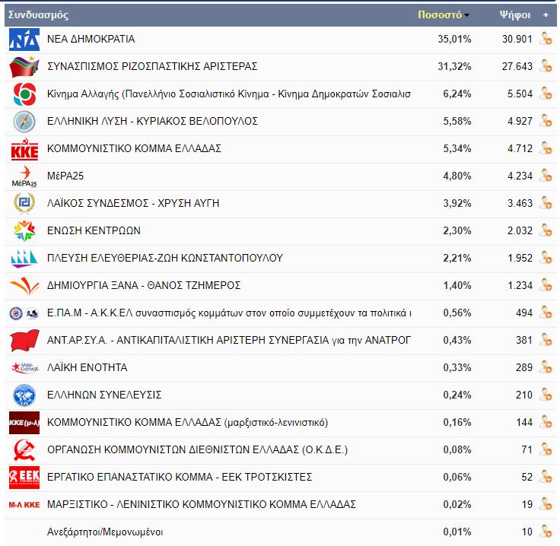Screen dimensions: 560x546
Task: Click the ΝΕΑ ΔΗΜΟΚΡΑΤΙΑ party logo
Action: click(x=24, y=40)
